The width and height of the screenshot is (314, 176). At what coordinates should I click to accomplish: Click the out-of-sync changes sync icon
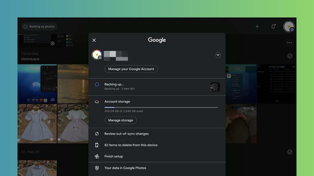point(97,134)
